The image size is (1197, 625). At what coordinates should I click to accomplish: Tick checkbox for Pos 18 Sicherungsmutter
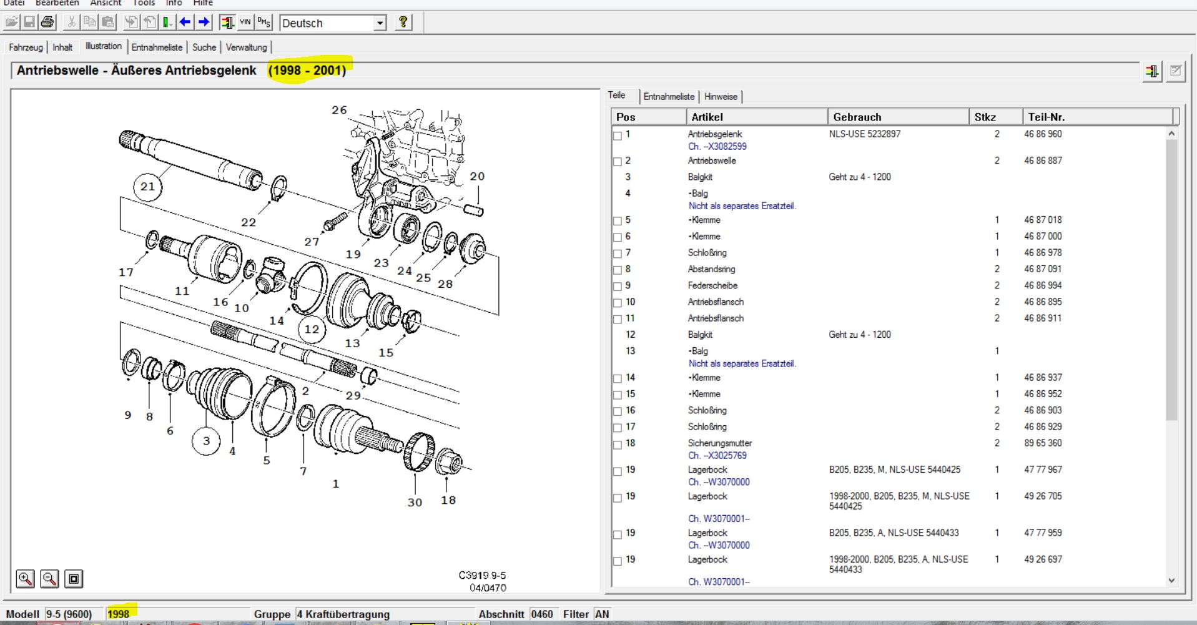tap(618, 445)
